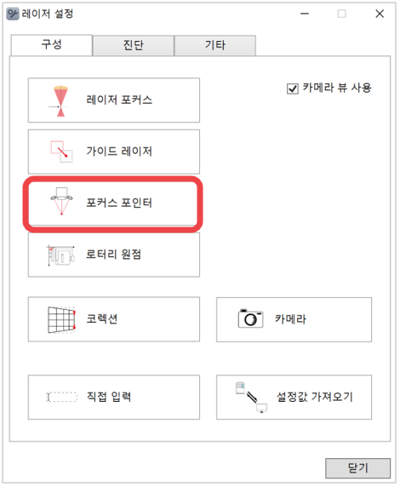Image resolution: width=400 pixels, height=487 pixels.
Task: Click the guide laser red arrow icon
Action: pyautogui.click(x=62, y=152)
